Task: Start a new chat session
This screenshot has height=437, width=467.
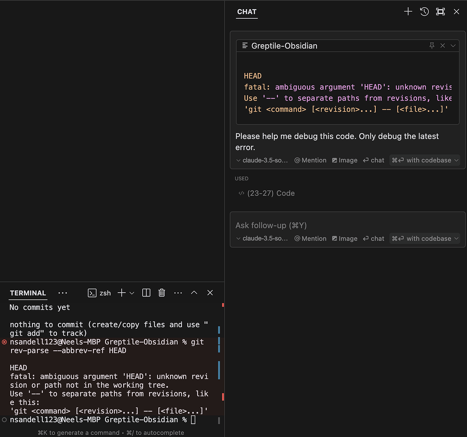Action: 408,11
